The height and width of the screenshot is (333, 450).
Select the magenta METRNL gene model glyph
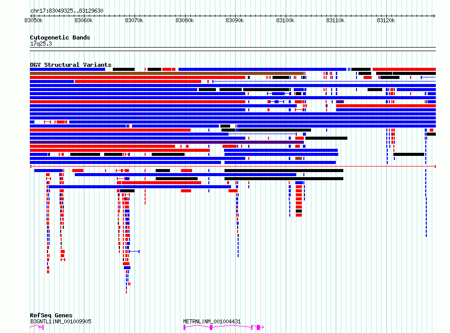223,327
